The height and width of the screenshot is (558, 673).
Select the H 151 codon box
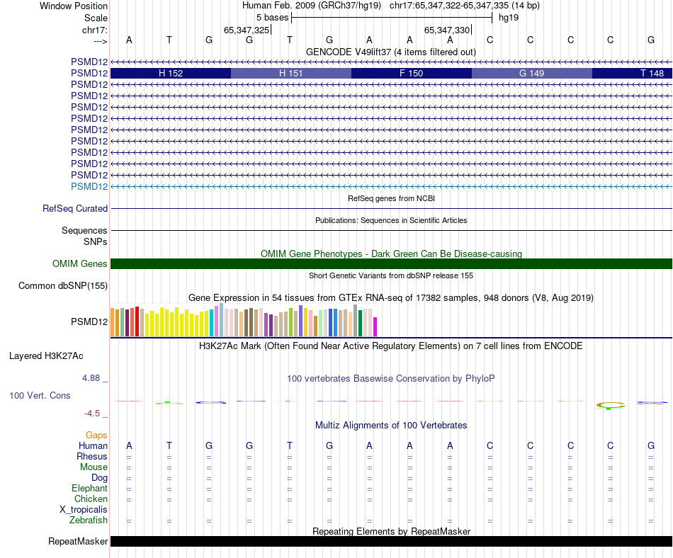click(291, 74)
